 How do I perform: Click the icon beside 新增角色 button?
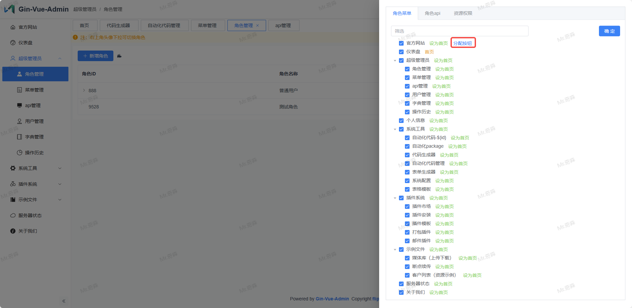tap(119, 56)
